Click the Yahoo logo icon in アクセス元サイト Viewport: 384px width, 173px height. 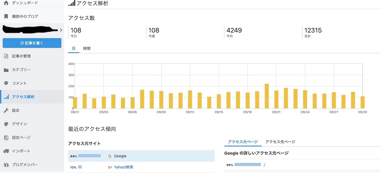pyautogui.click(x=110, y=167)
